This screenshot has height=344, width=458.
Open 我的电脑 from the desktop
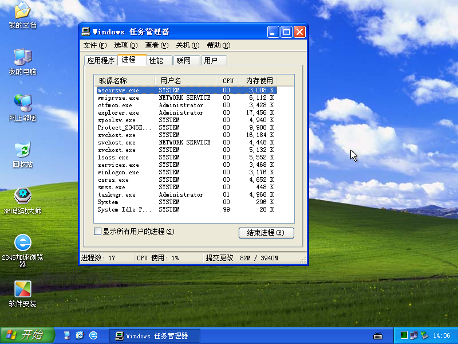tap(22, 57)
